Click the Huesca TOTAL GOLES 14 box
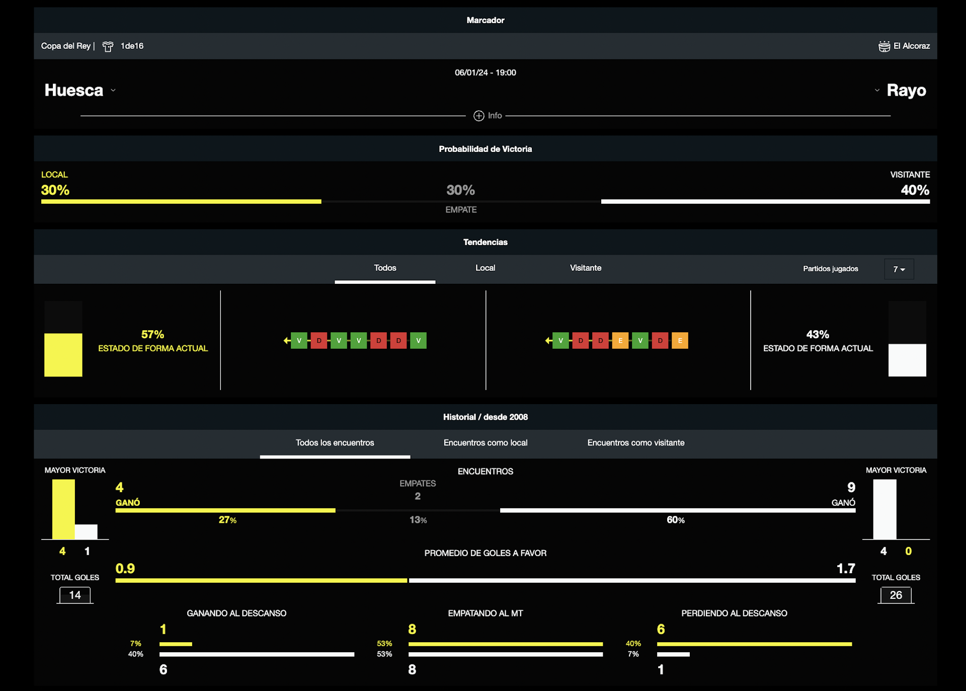The image size is (966, 691). tap(75, 595)
